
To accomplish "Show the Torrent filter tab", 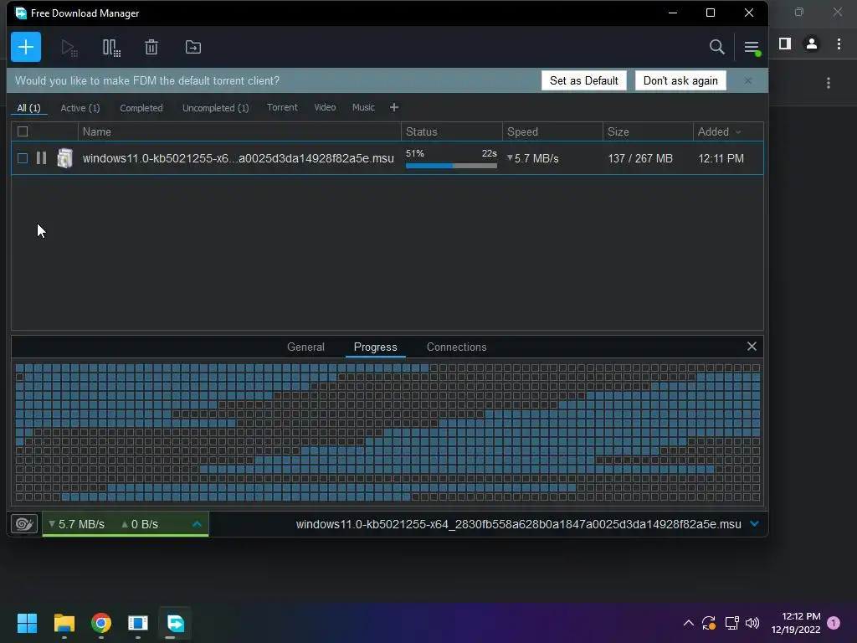I will pos(282,107).
